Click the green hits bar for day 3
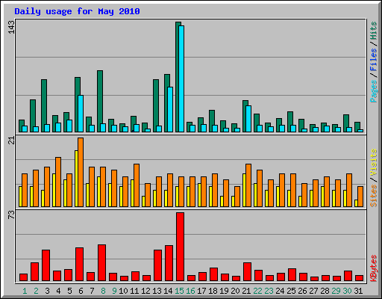This screenshot has height=299, width=382. 43,106
